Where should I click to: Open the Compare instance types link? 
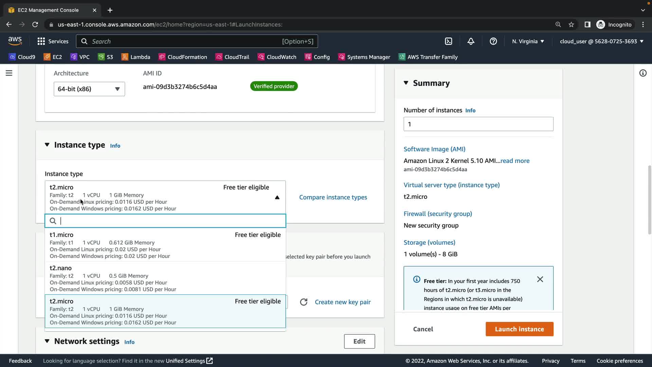(333, 197)
